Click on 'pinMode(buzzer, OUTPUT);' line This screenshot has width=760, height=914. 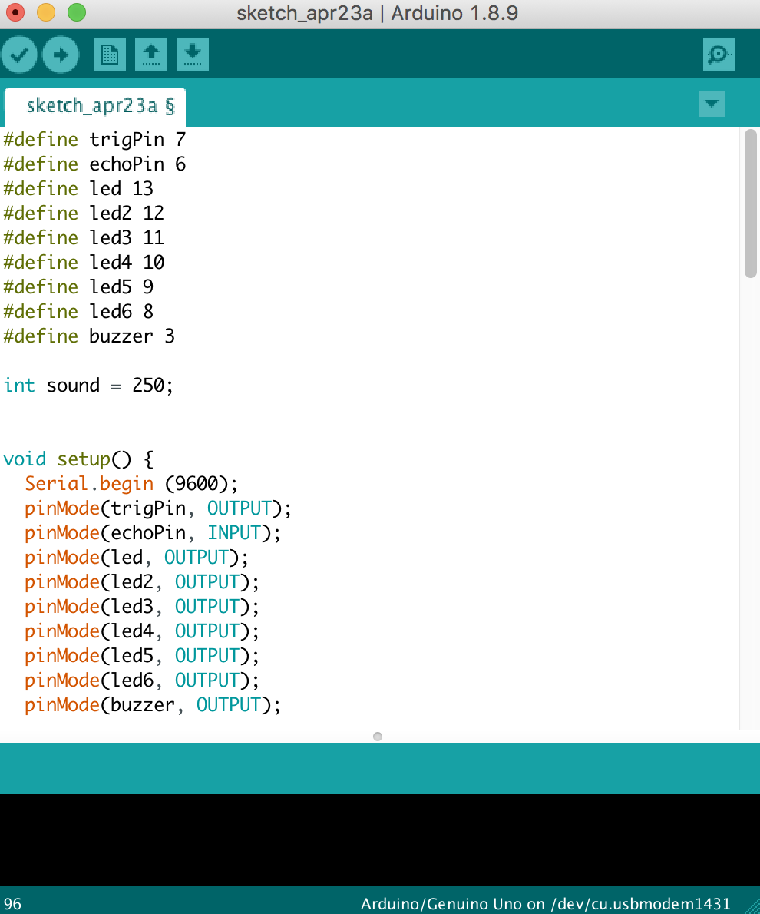(x=153, y=705)
